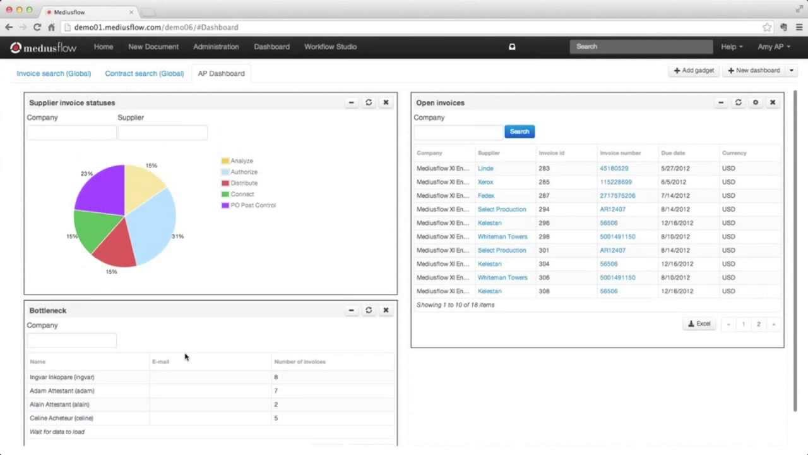Refresh the Open invoices gadget
Viewport: 808px width, 455px height.
tap(738, 102)
